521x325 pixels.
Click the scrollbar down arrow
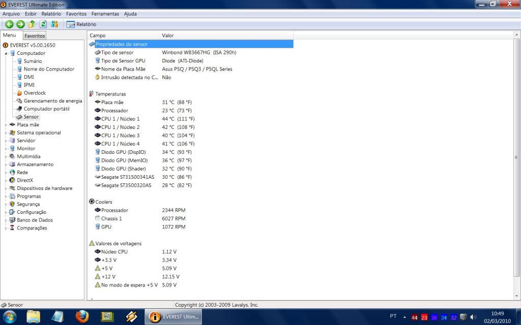pyautogui.click(x=517, y=296)
